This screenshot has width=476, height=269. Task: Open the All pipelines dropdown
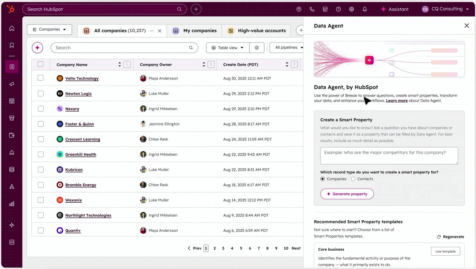[x=287, y=48]
